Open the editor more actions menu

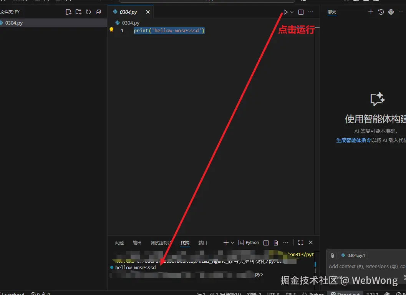[311, 12]
